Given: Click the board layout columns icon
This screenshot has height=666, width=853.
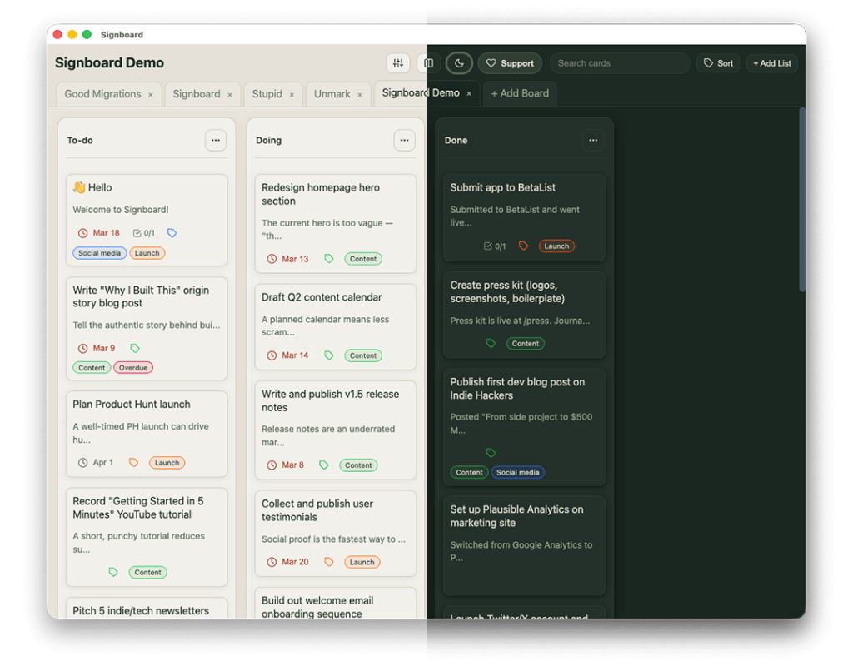Looking at the screenshot, I should (428, 63).
